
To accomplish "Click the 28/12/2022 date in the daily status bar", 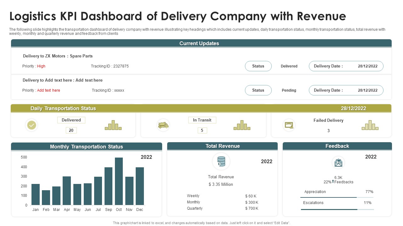I will click(x=354, y=109).
